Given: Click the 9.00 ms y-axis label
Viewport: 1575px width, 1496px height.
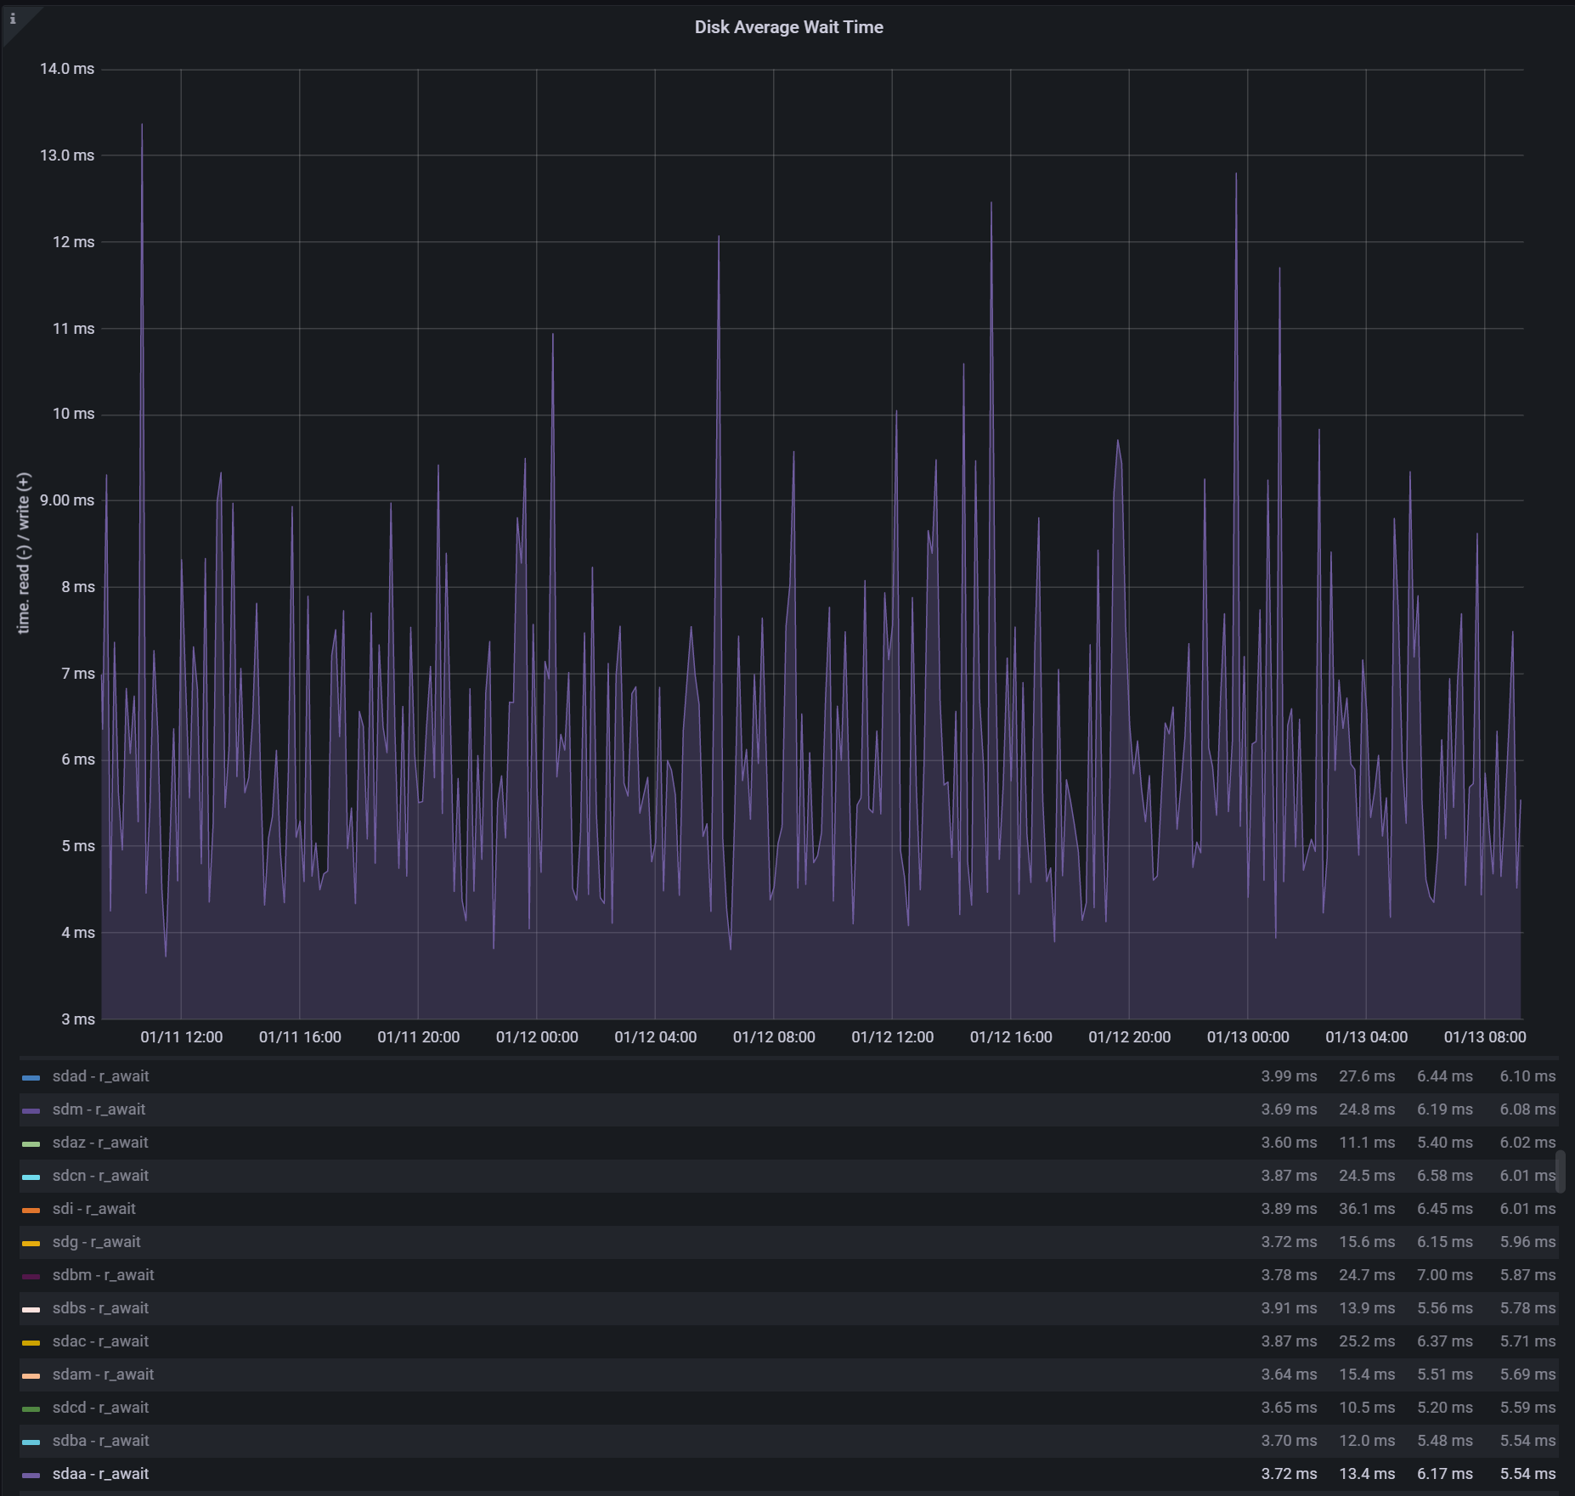Looking at the screenshot, I should point(67,500).
